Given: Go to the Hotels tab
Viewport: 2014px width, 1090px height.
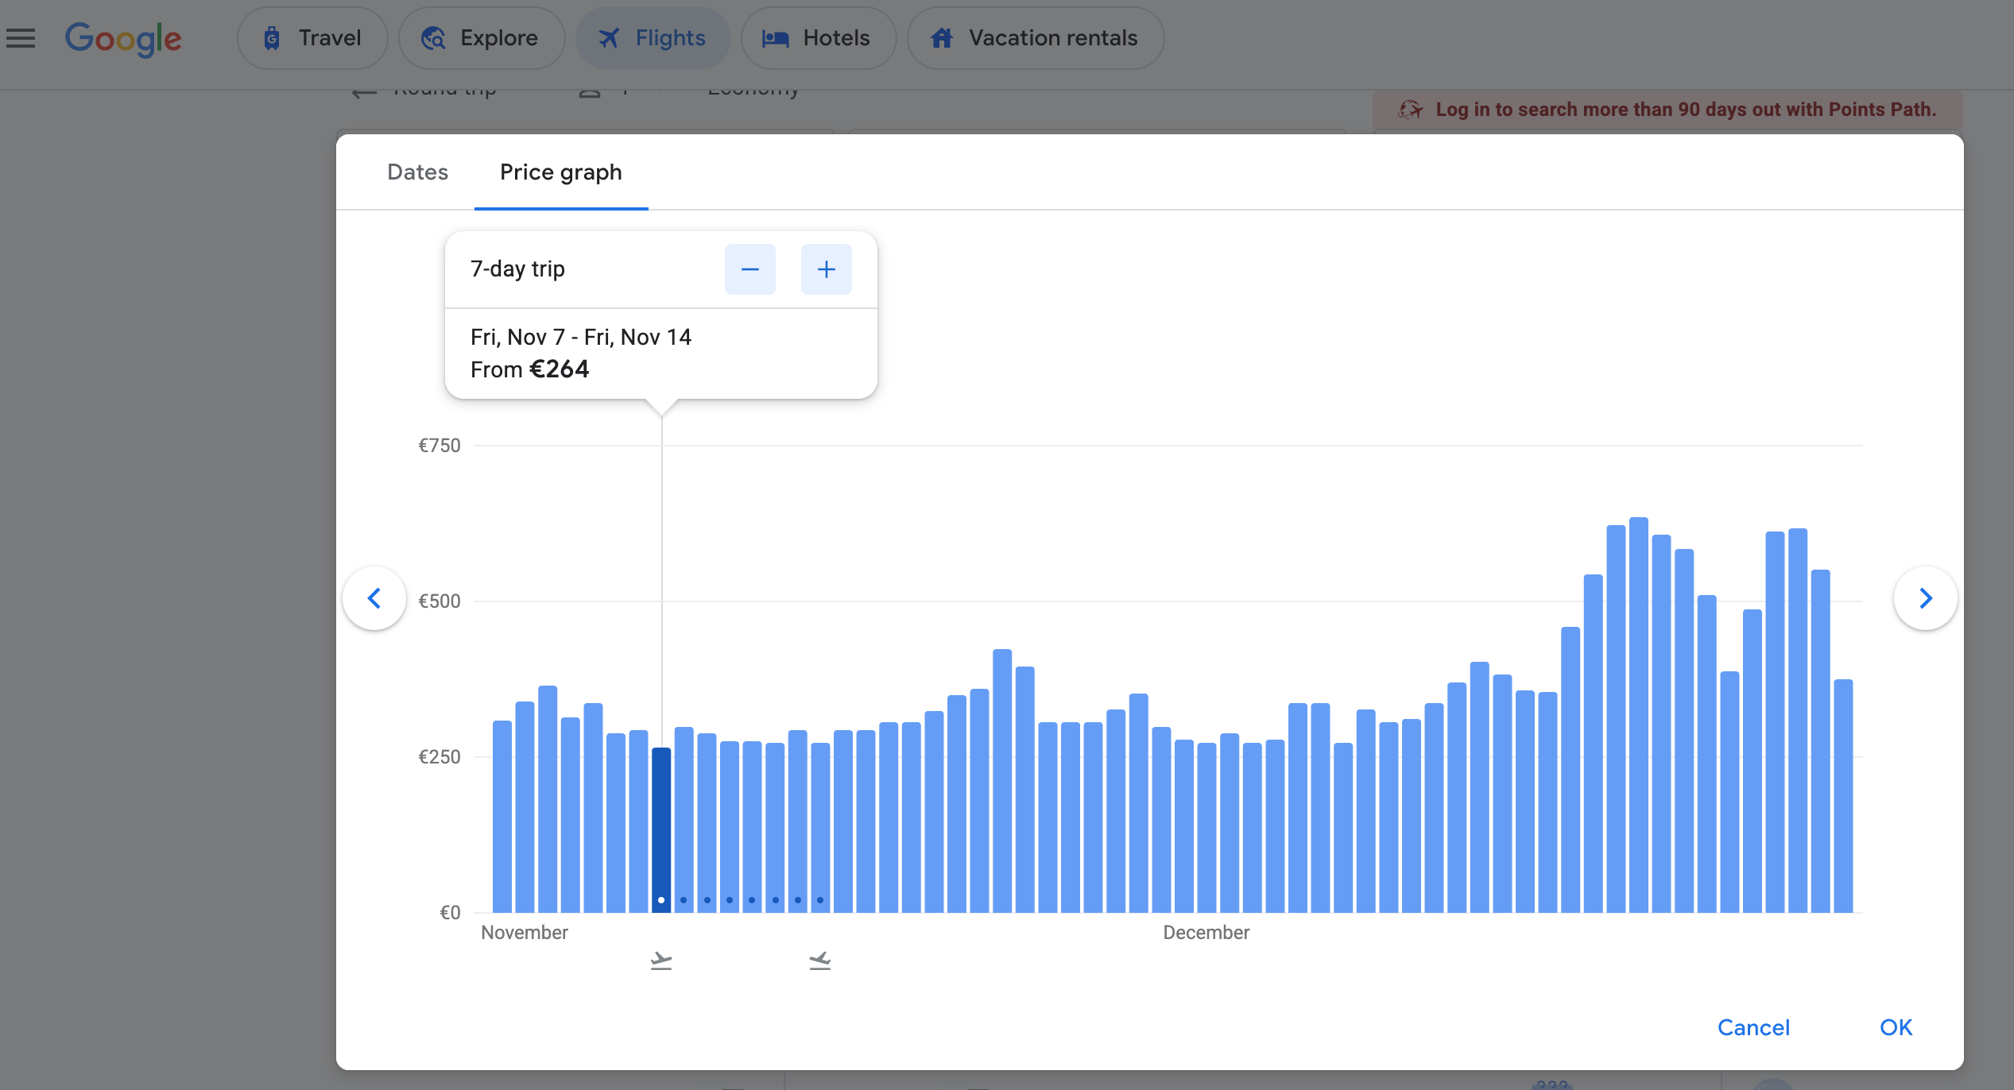Looking at the screenshot, I should [818, 38].
